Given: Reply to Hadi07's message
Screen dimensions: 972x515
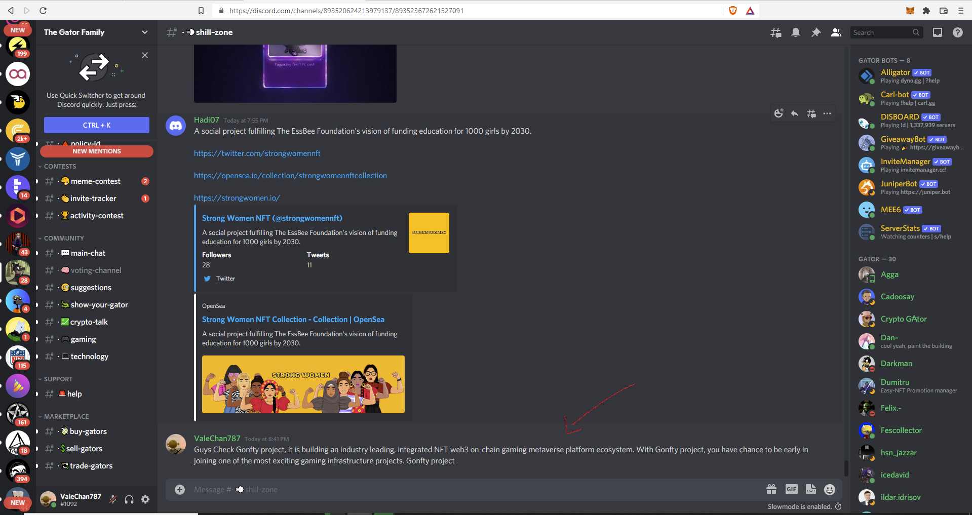Looking at the screenshot, I should click(x=795, y=113).
